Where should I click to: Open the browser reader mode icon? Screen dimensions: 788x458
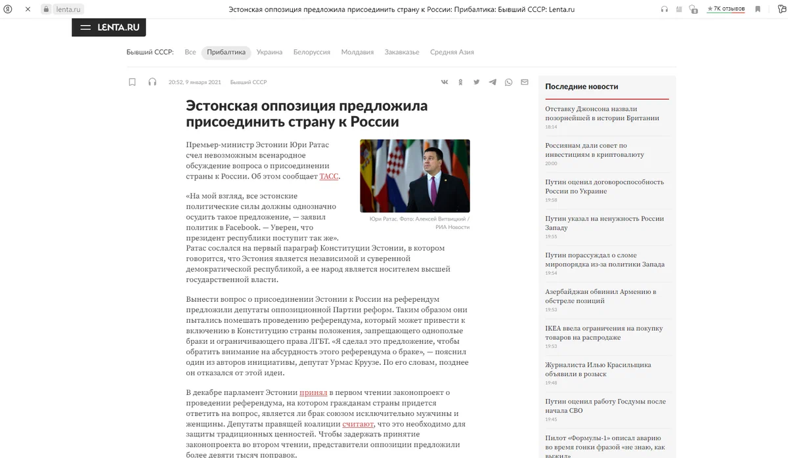point(680,9)
